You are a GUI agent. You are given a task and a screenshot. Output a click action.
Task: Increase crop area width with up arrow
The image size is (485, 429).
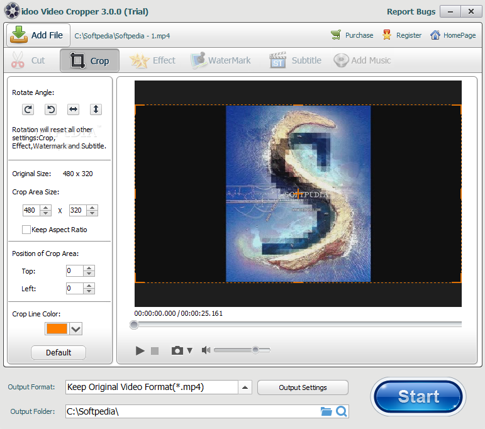coord(46,208)
